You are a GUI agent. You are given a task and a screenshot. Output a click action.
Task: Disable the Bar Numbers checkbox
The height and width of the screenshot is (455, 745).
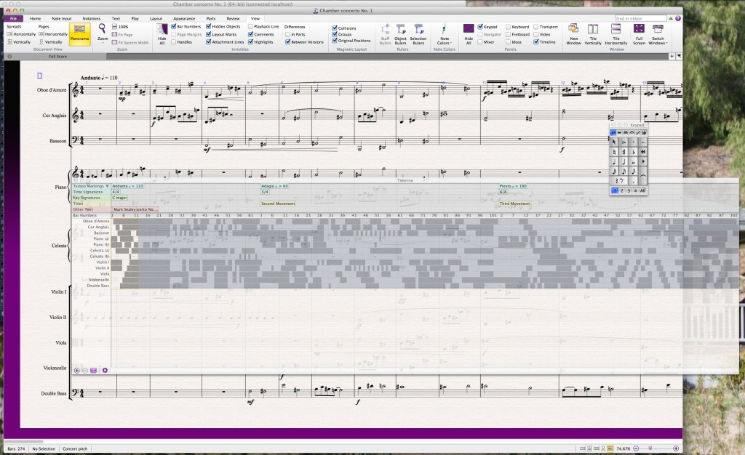click(x=173, y=27)
